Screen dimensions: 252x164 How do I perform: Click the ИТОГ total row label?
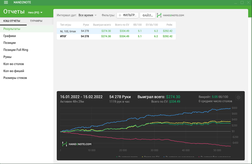[x=63, y=36]
